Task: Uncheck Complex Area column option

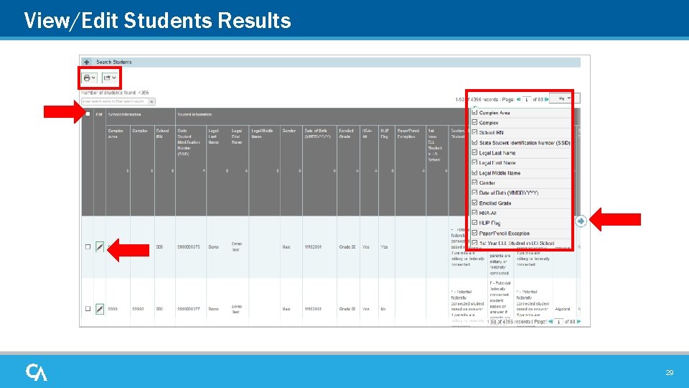Action: click(474, 113)
